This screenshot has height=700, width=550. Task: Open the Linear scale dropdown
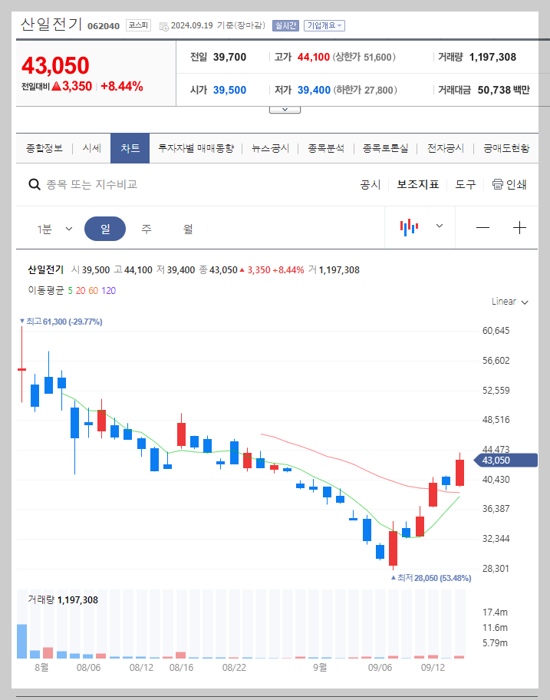pyautogui.click(x=509, y=302)
